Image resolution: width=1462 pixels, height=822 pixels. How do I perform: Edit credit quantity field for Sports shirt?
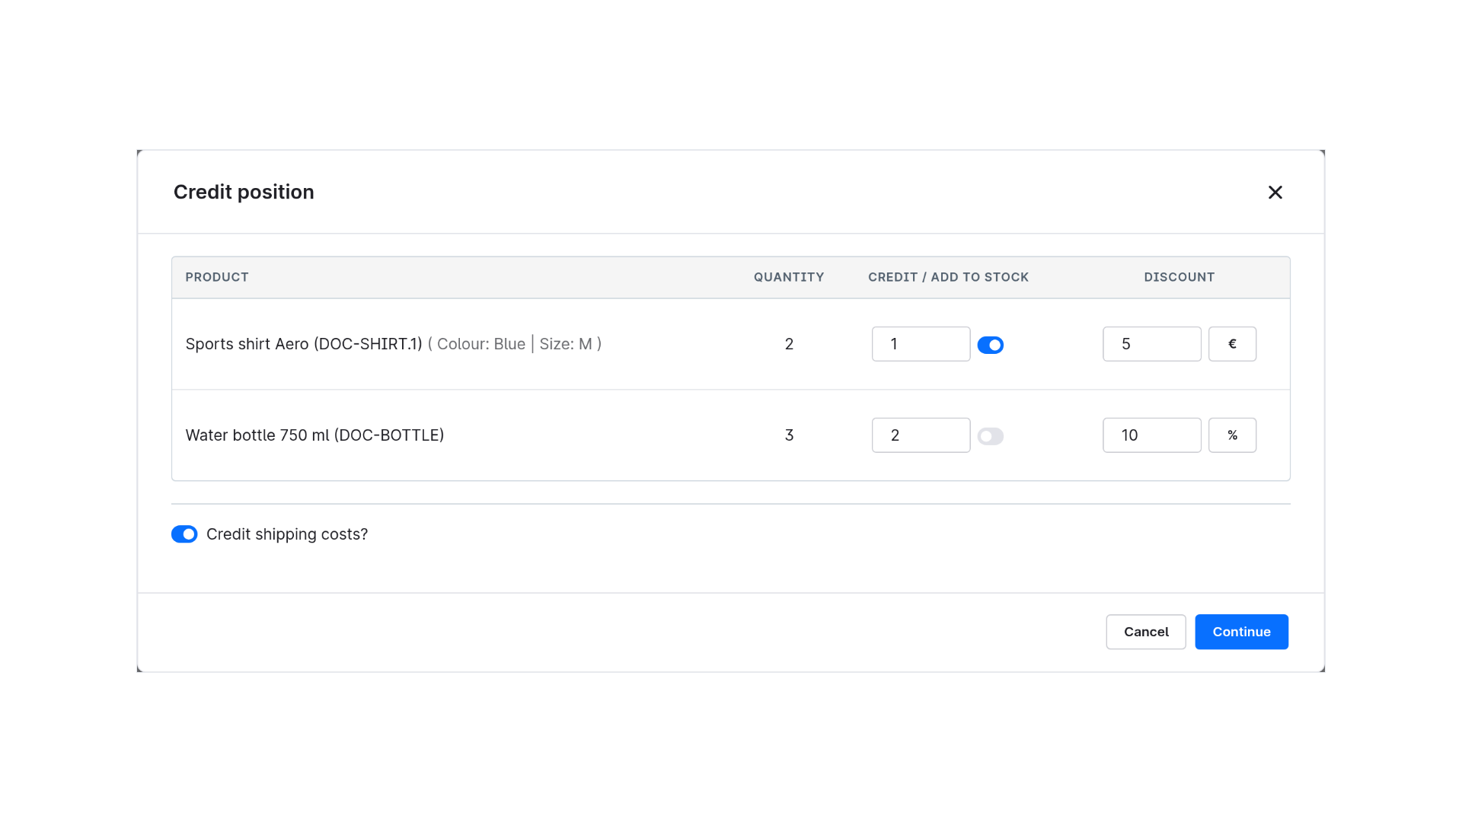(921, 344)
